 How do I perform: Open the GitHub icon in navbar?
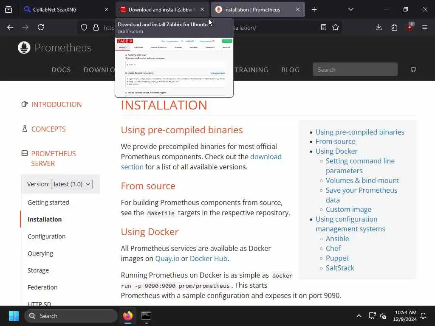(413, 70)
